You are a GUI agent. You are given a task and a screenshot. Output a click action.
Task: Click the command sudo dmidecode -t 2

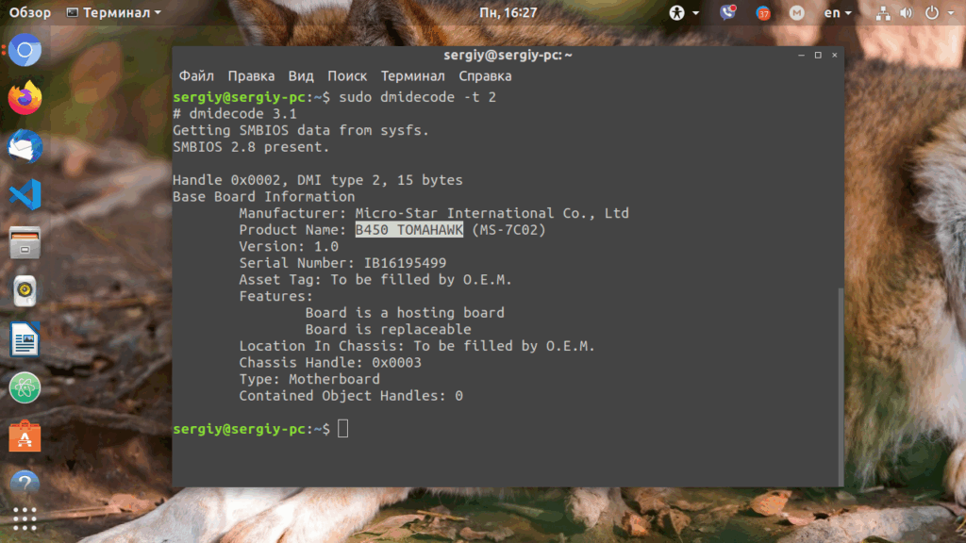[417, 97]
